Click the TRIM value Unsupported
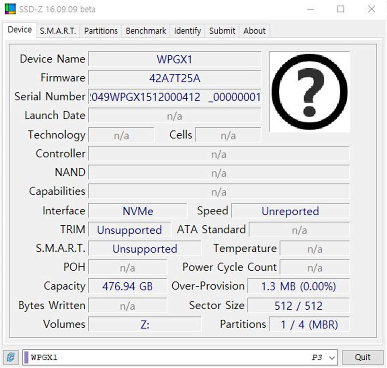Viewport: 387px width, 368px height. point(129,230)
